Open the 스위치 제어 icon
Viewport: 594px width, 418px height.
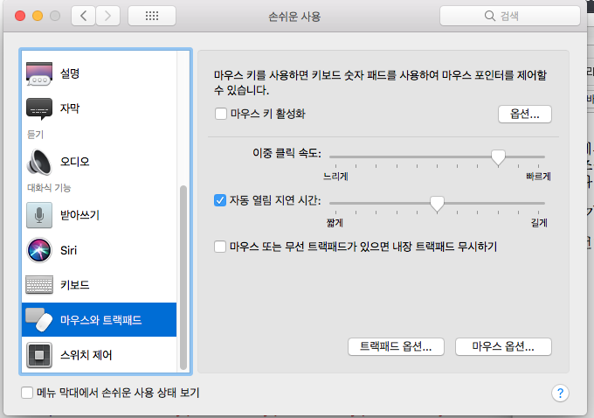coord(39,355)
